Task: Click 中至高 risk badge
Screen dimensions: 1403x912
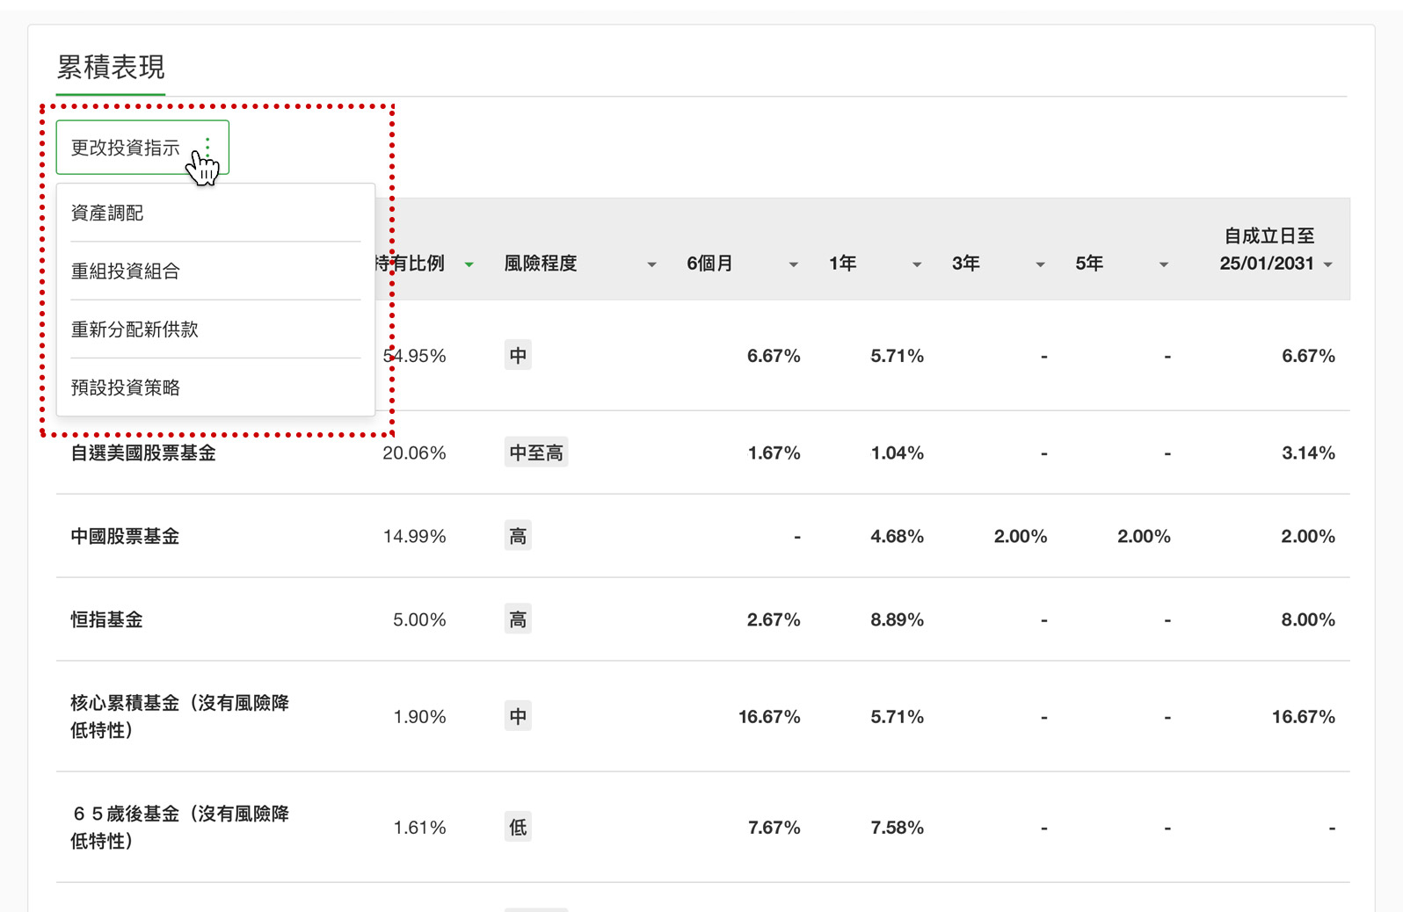Action: 536,453
